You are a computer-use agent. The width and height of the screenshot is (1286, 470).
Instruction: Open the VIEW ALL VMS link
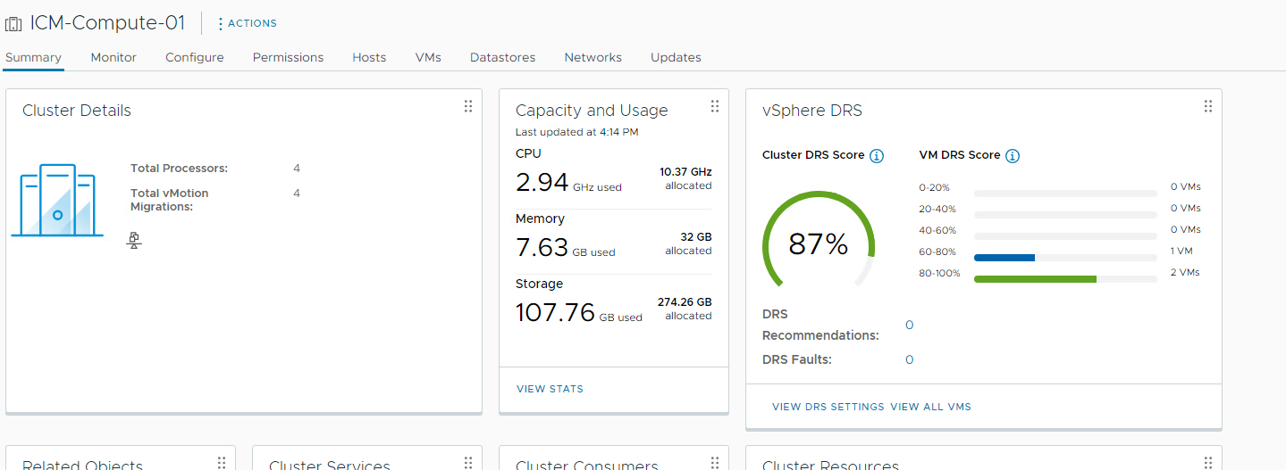930,407
